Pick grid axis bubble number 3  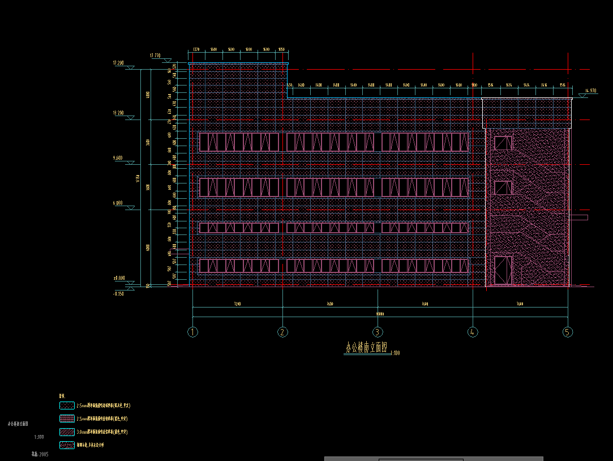pos(378,332)
